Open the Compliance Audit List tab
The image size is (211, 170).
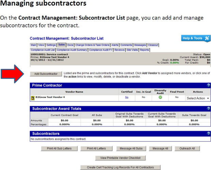(x=43, y=50)
